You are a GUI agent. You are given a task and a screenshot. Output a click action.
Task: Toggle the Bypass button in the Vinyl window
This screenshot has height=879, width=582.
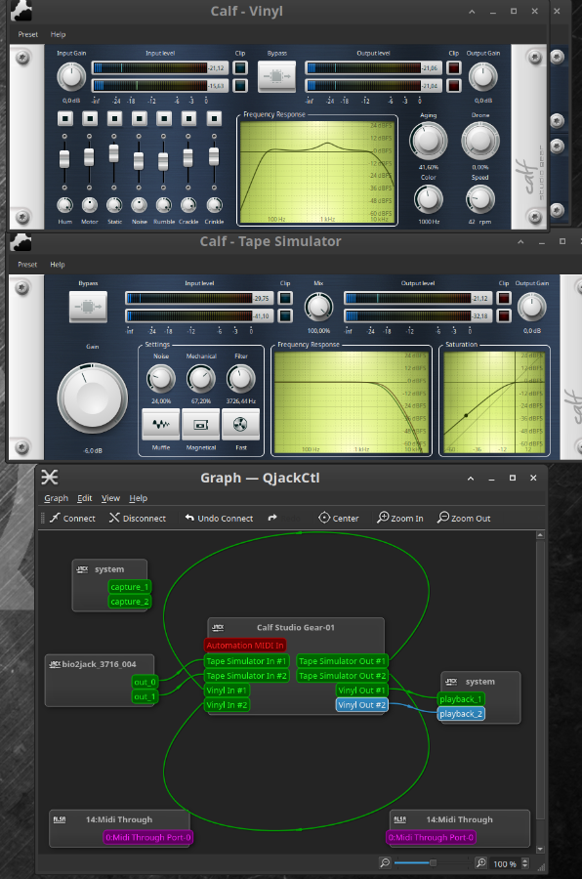(276, 76)
